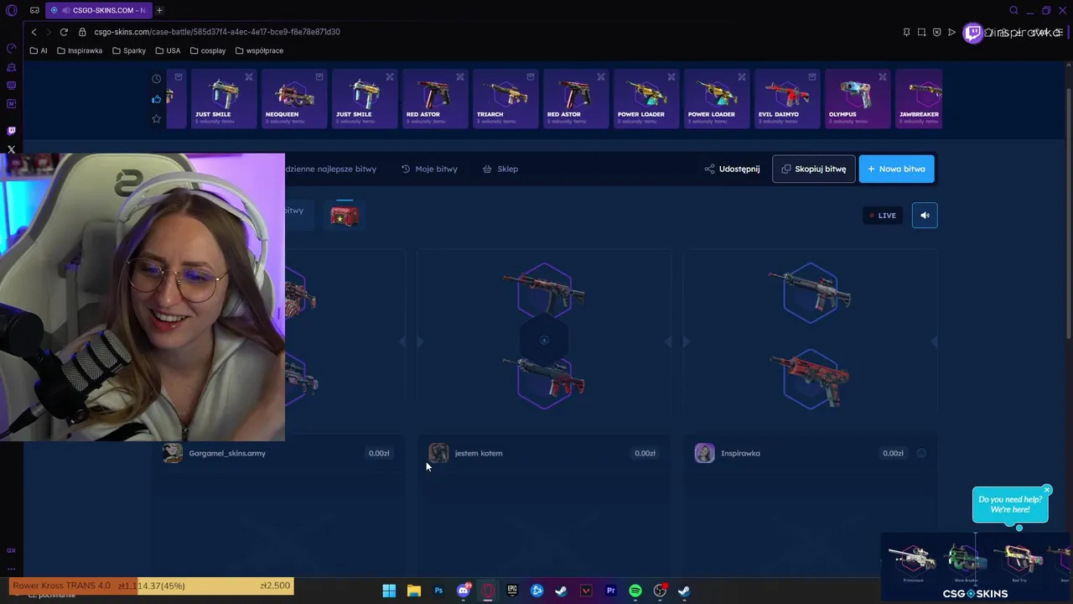This screenshot has height=604, width=1073.
Task: Open the Opera menu logo icon
Action: pos(11,10)
